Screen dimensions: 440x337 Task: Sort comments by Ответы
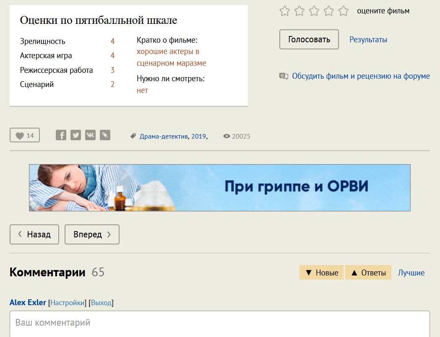pyautogui.click(x=368, y=273)
